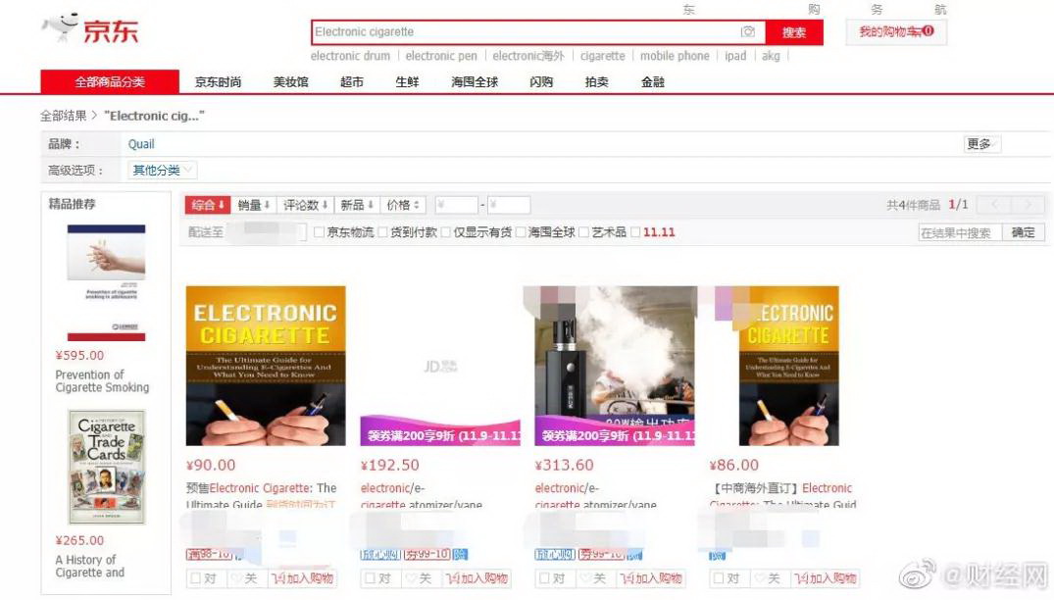This screenshot has height=600, width=1054.
Task: Go to the previous results page arrow
Action: tap(993, 205)
